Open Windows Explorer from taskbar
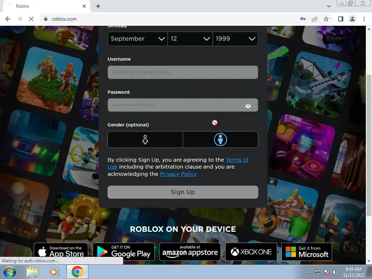Viewport: 372px width, 279px height. coord(32,272)
